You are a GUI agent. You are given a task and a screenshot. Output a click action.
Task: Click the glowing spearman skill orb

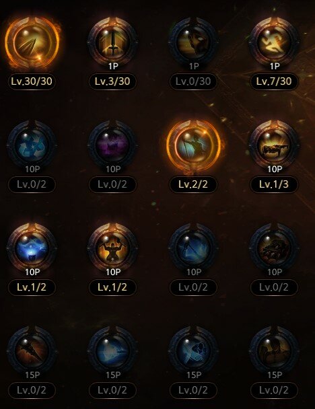(194, 145)
